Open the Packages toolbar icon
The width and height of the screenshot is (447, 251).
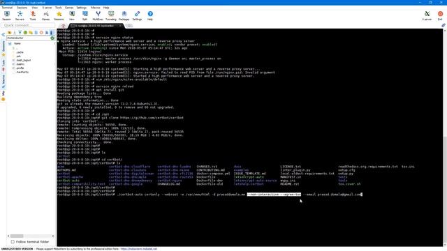coord(124,15)
